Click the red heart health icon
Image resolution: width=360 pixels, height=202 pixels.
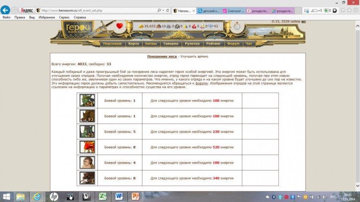pos(119,26)
